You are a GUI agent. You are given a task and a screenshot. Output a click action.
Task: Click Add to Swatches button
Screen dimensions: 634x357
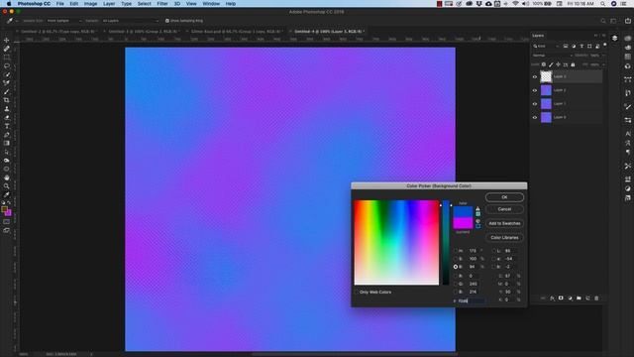pos(504,223)
